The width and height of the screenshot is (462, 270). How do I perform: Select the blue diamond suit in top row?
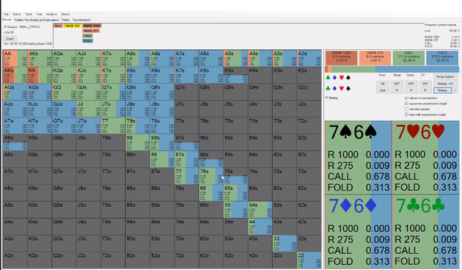tap(334, 78)
